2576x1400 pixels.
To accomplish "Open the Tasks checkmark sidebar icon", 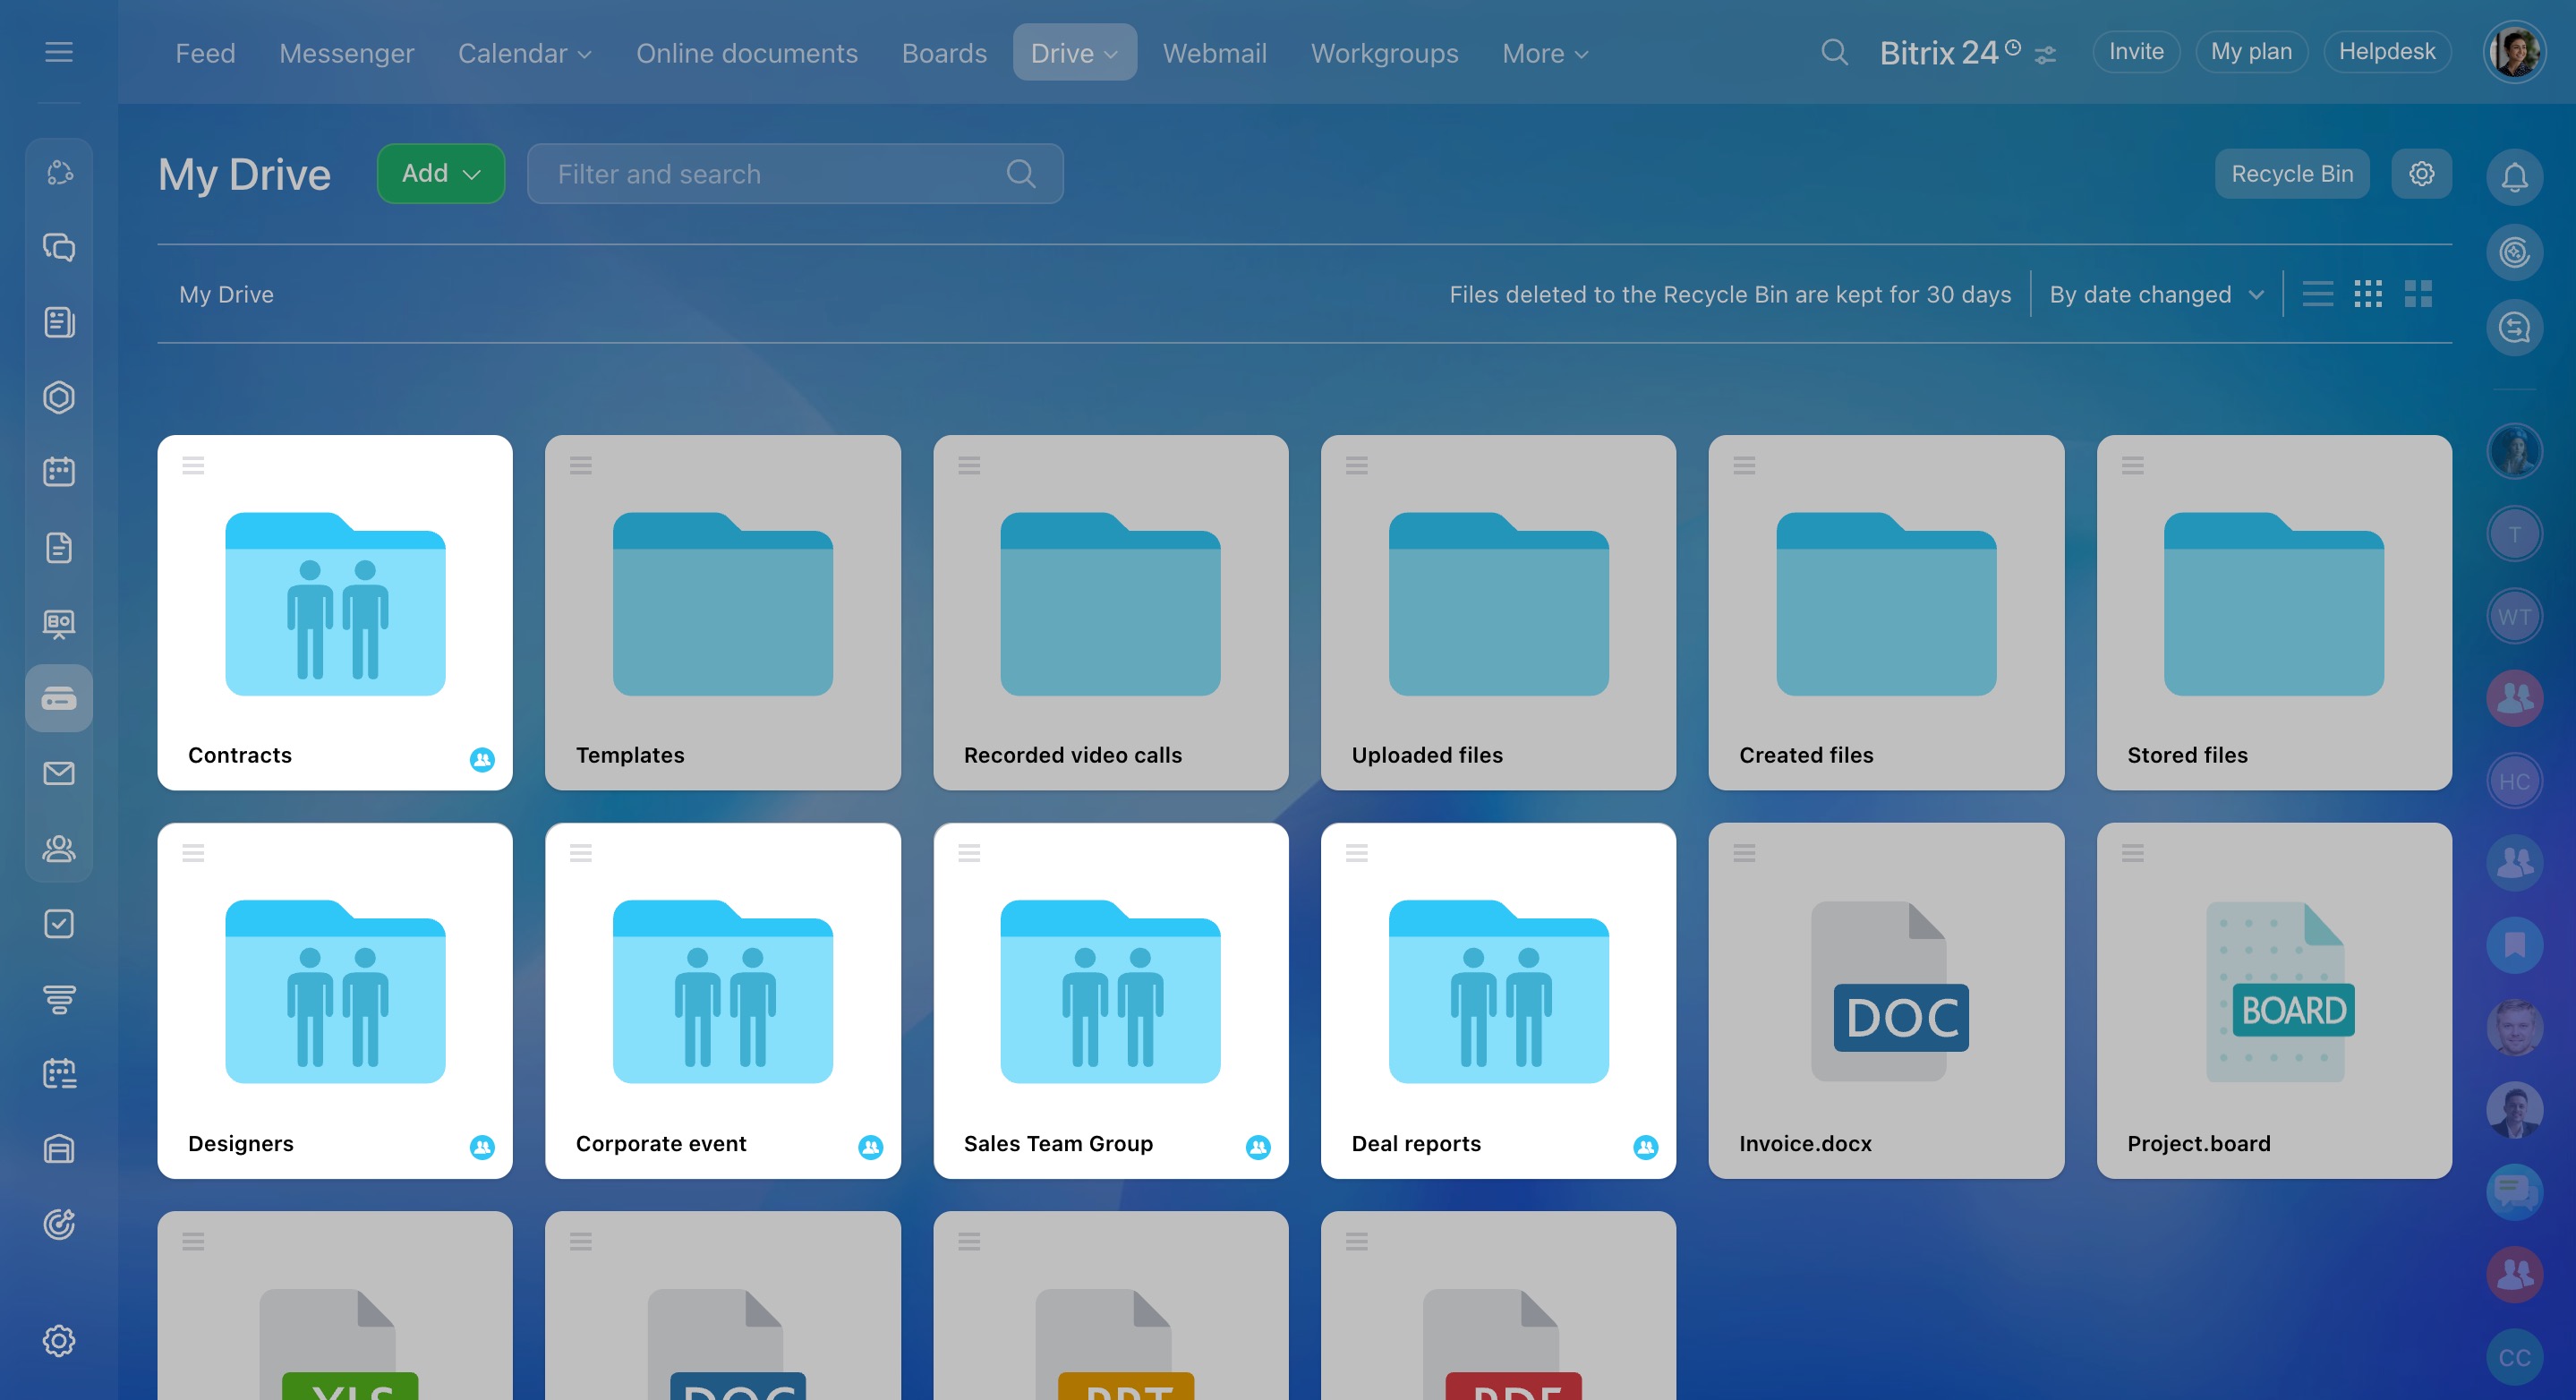I will click(59, 923).
